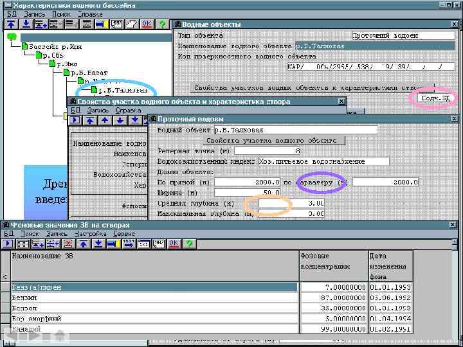Open Справка menu in section properties window
The width and height of the screenshot is (463, 347).
click(128, 111)
